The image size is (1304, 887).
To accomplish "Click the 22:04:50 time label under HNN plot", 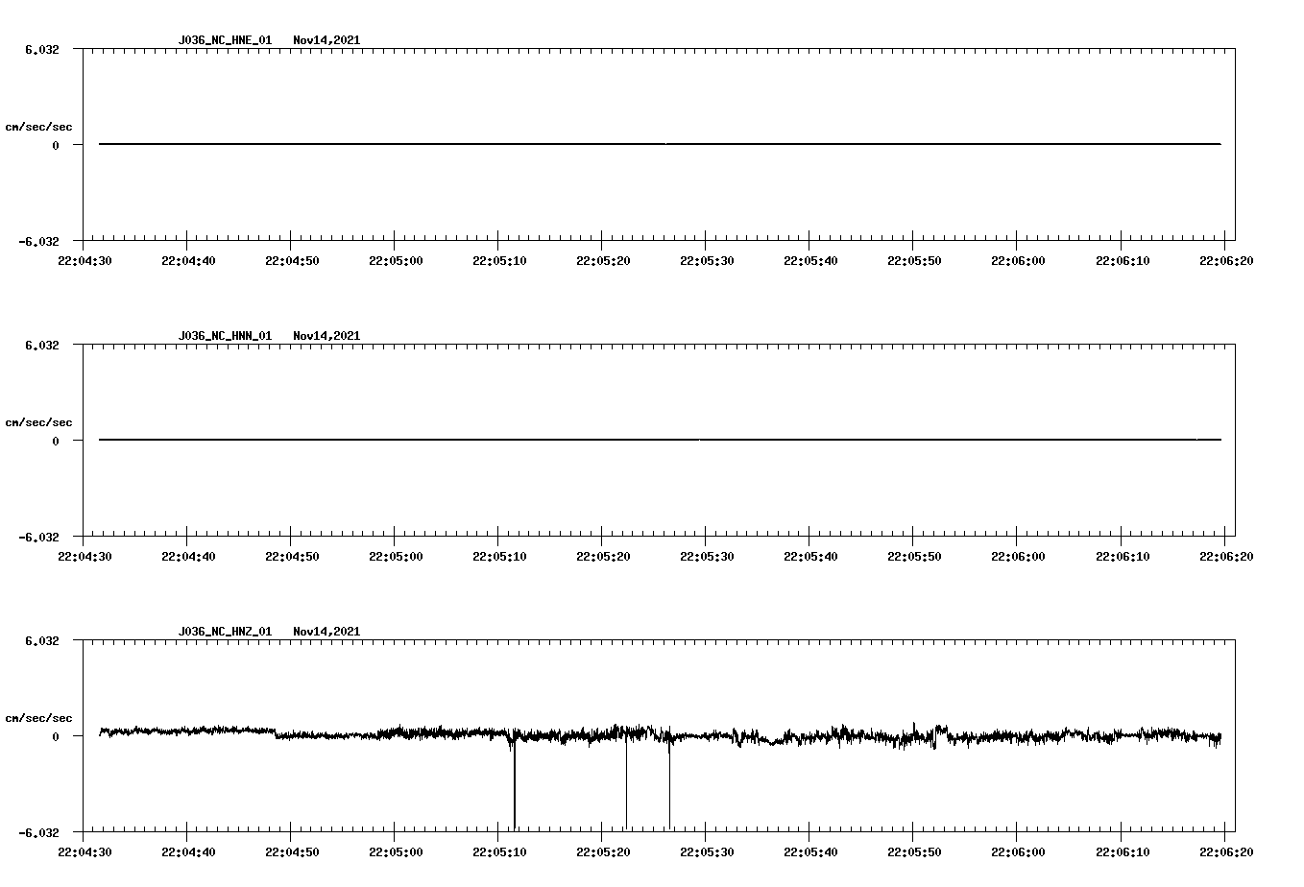I will pos(292,556).
